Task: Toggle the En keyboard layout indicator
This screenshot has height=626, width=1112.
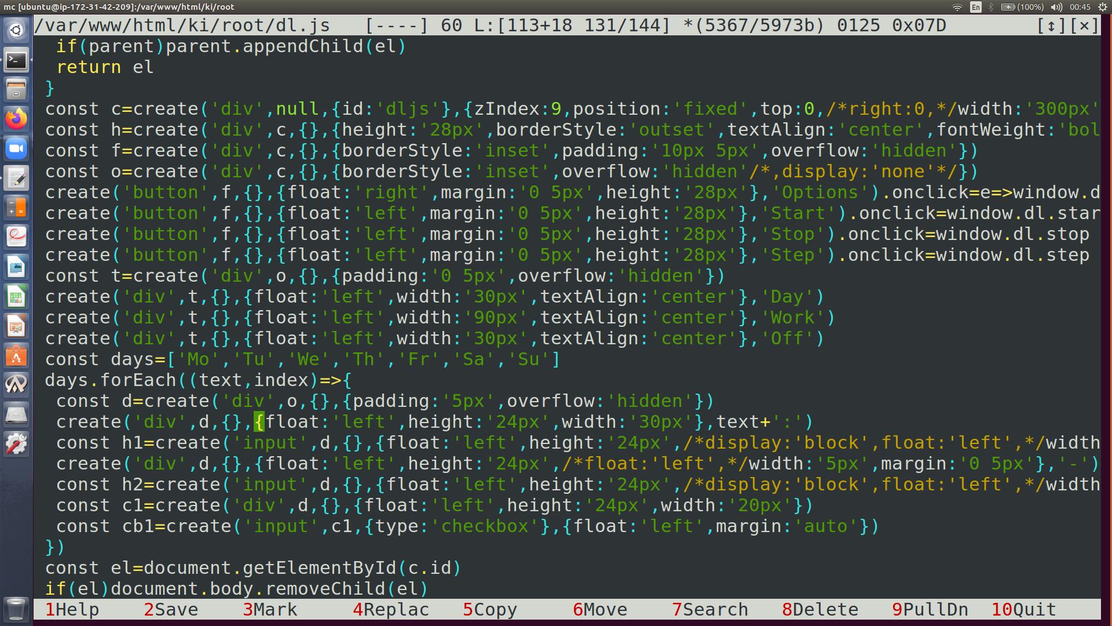Action: coord(976,7)
